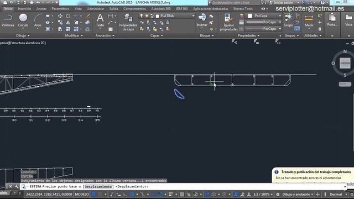Switch to the Paramétrico tab
Viewport: 354px width, 199px height.
(x=60, y=9)
